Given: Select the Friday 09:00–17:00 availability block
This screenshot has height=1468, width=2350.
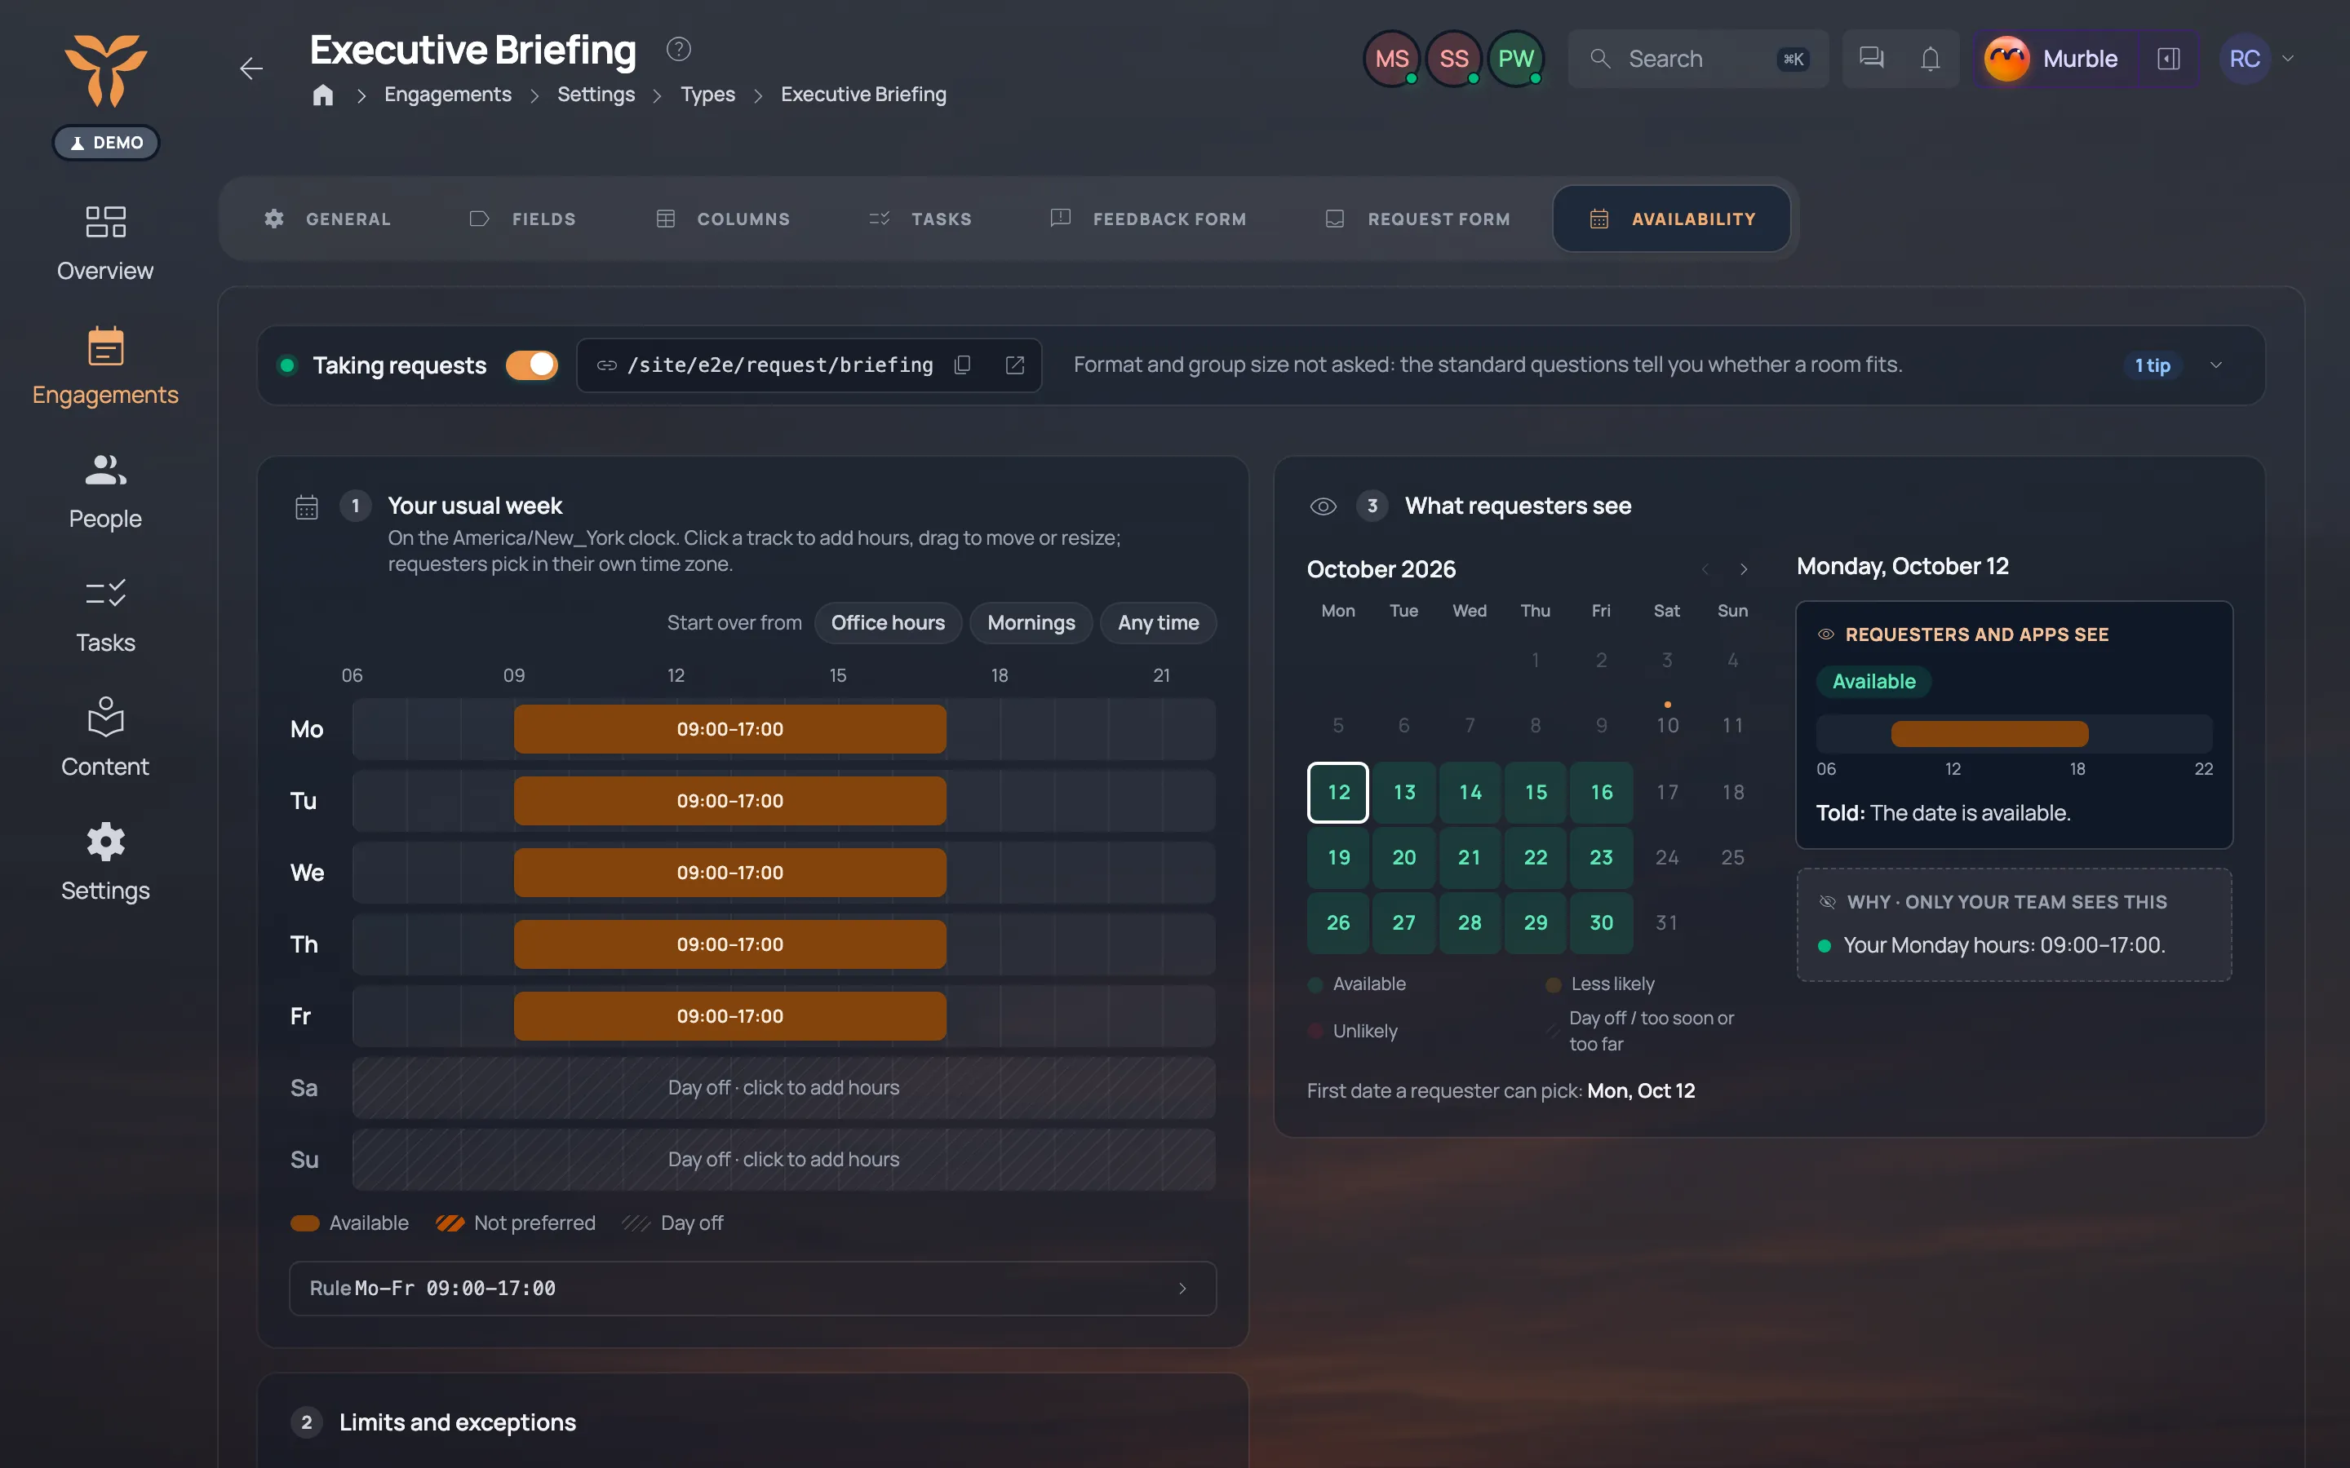Looking at the screenshot, I should [x=729, y=1016].
